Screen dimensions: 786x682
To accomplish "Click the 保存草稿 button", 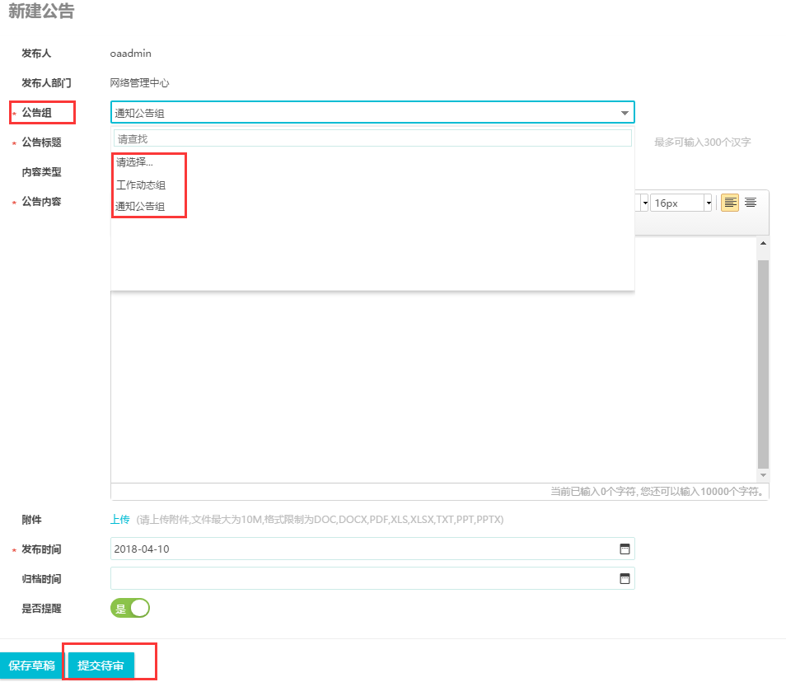I will (31, 666).
